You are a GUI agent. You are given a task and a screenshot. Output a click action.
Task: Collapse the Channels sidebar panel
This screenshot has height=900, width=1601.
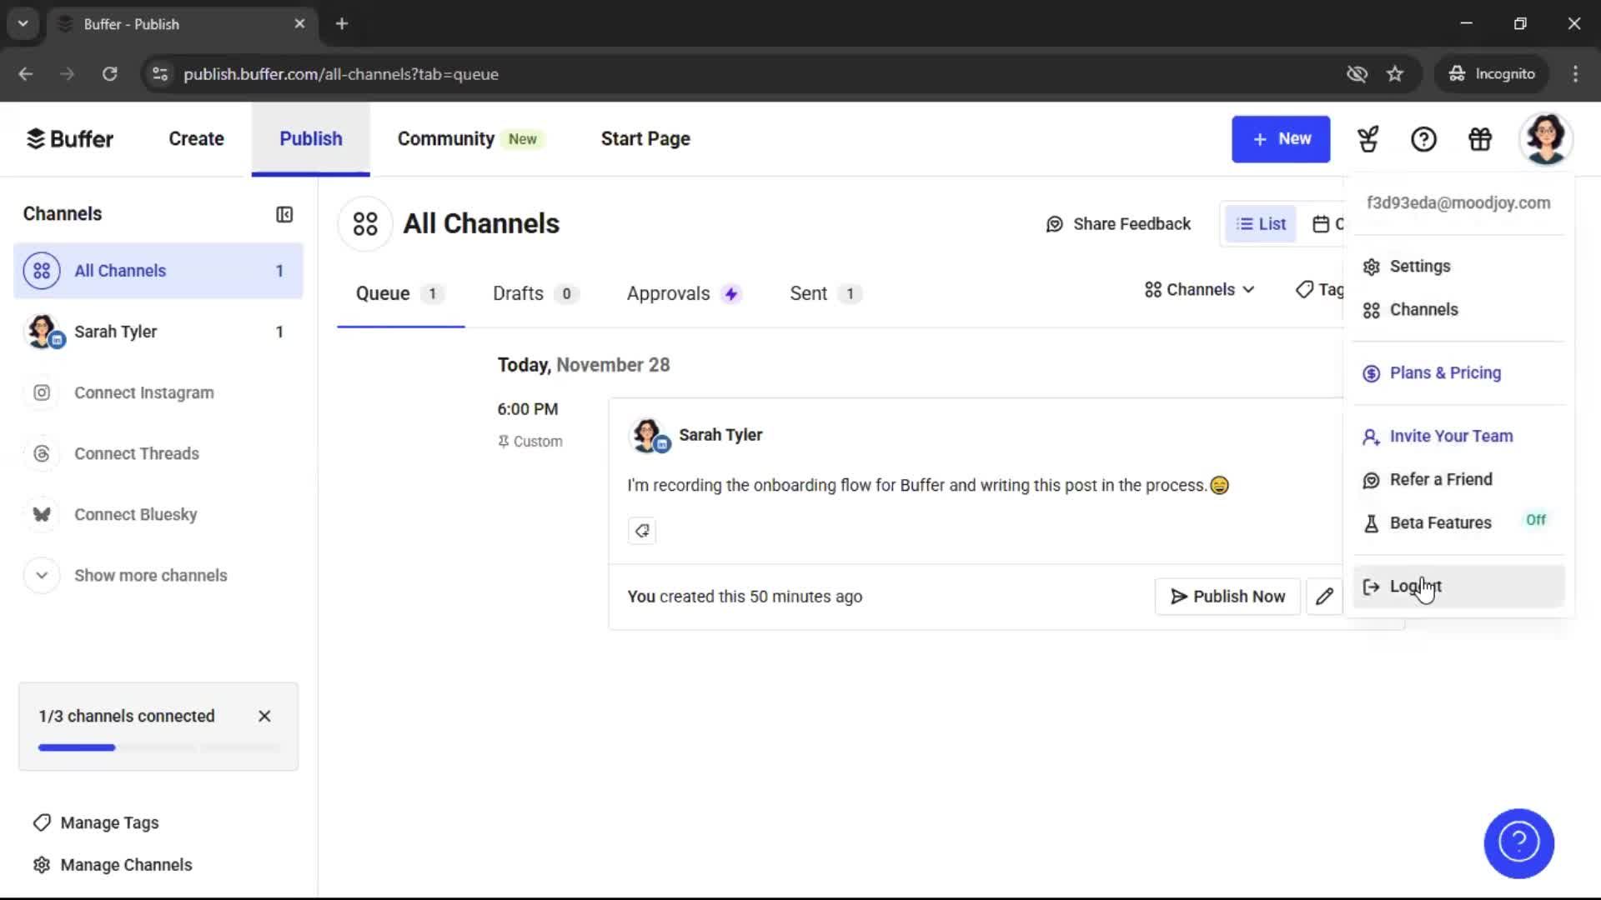284,214
